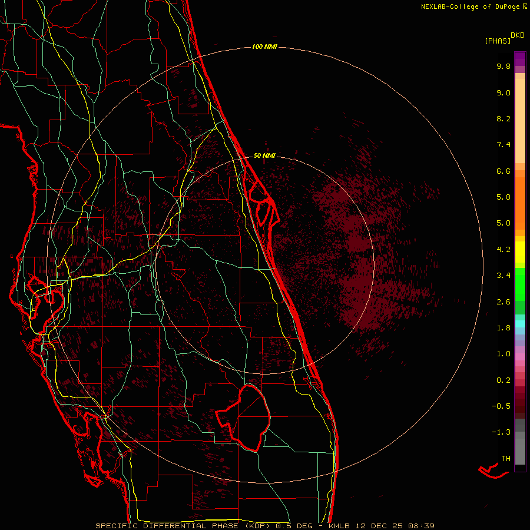Click the 8.2 value on the color scale
The image size is (530, 530).
(503, 118)
